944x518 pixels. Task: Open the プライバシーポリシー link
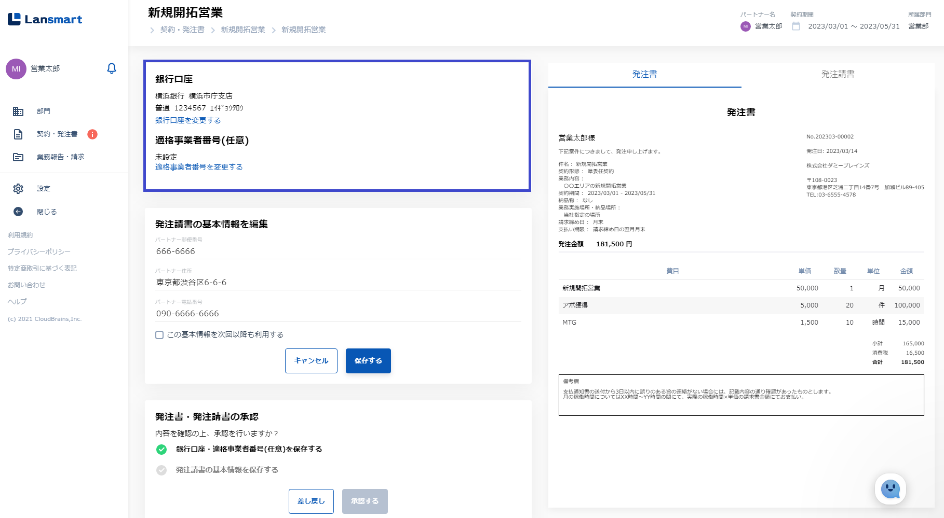tap(39, 252)
